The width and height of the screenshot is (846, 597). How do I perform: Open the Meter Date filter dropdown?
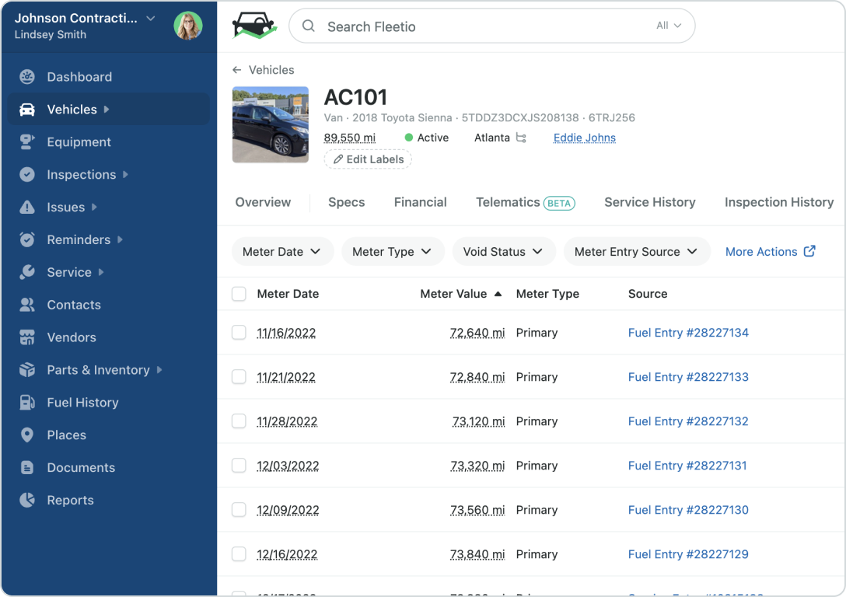(283, 251)
